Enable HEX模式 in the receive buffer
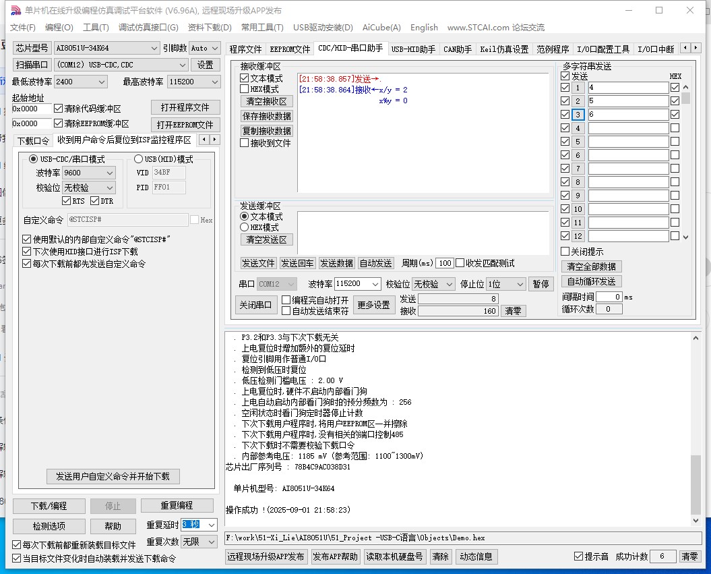Viewport: 711px width, 574px height. [245, 89]
